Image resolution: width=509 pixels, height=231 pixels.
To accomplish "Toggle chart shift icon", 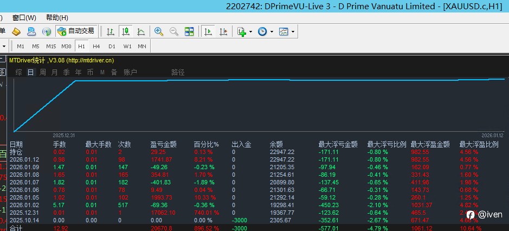I will click(x=223, y=31).
